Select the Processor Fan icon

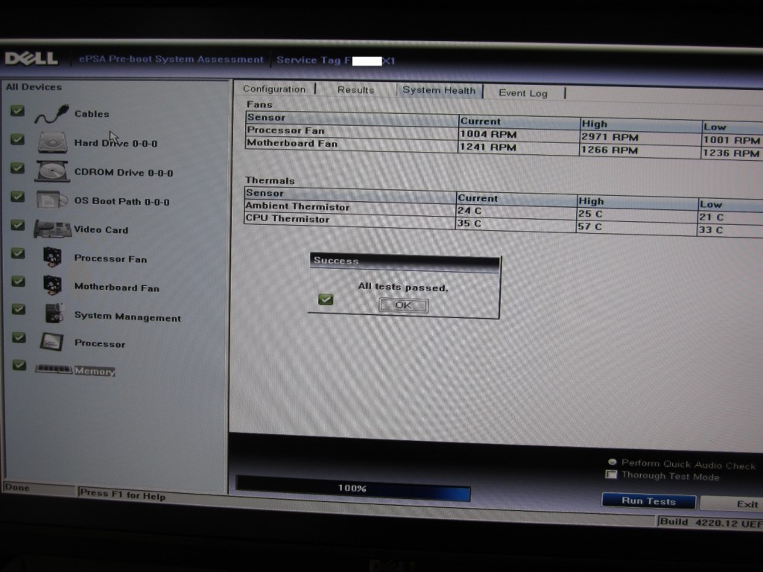(52, 257)
